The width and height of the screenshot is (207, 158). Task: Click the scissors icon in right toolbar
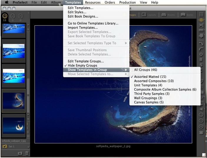(x=201, y=25)
